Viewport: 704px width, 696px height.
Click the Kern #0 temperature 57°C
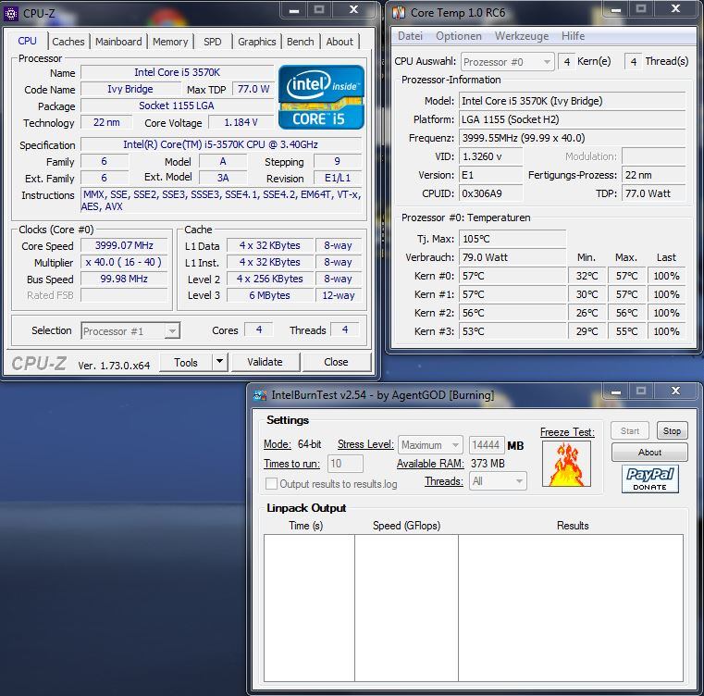coord(513,276)
